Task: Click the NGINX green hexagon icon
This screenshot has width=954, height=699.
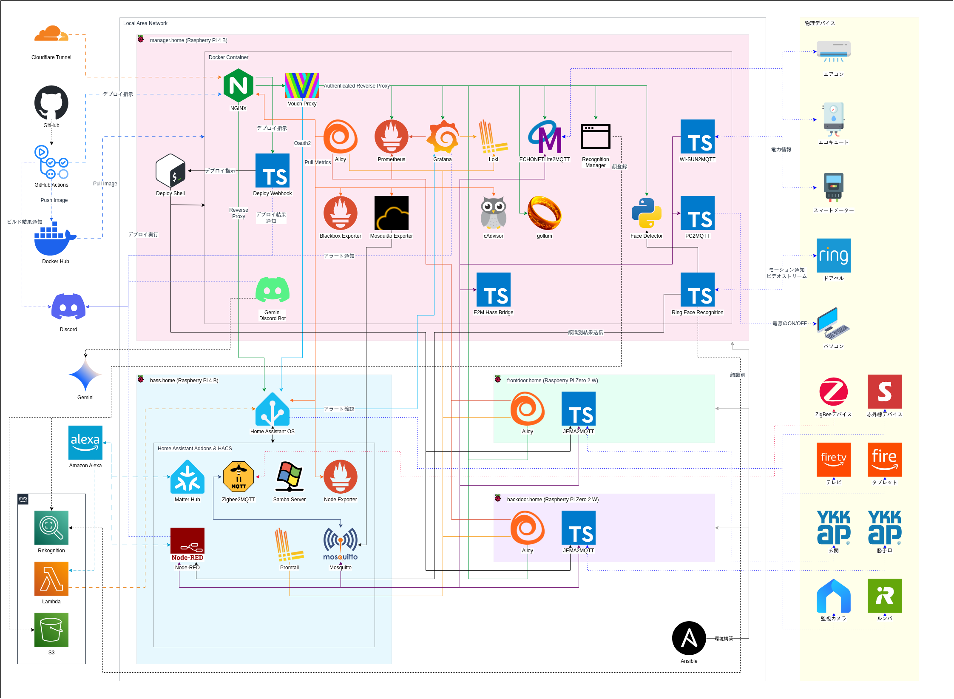Action: [238, 85]
